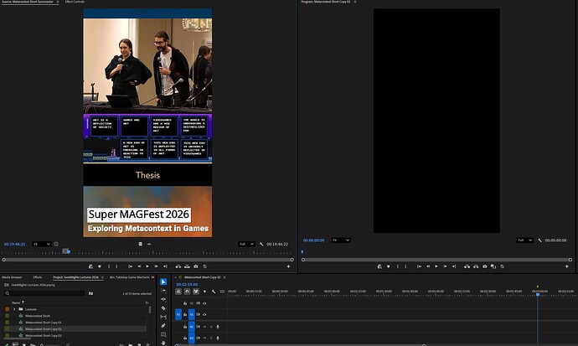This screenshot has height=346, width=578.
Task: Select Source: Metacontext Short tab
Action: point(28,2)
